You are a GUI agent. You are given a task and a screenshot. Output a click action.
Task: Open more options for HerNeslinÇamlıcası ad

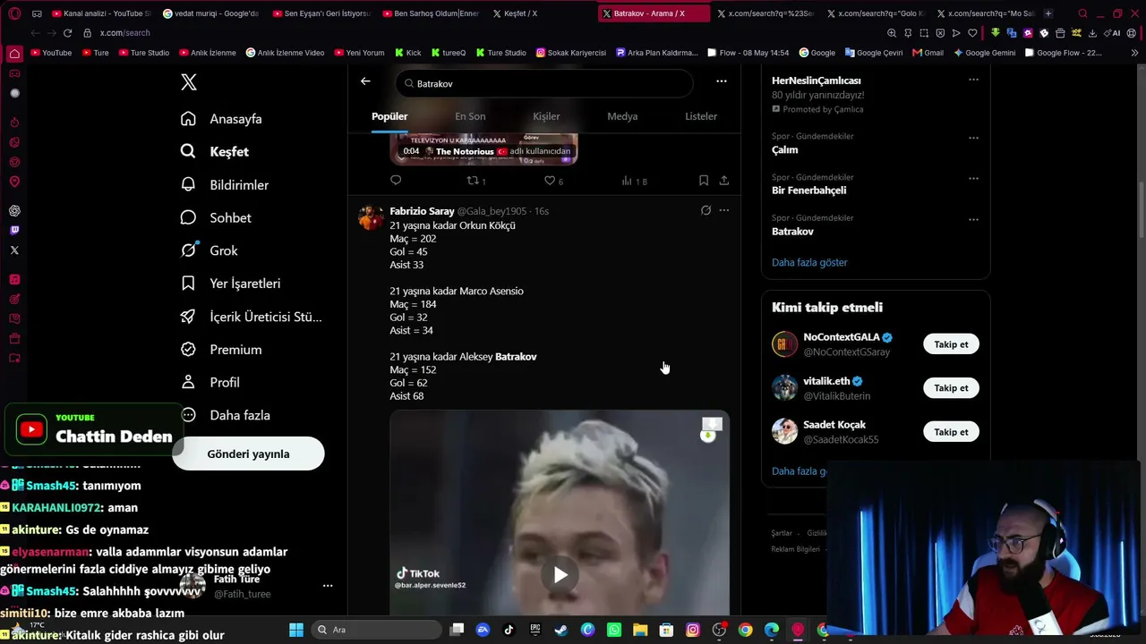tap(973, 80)
